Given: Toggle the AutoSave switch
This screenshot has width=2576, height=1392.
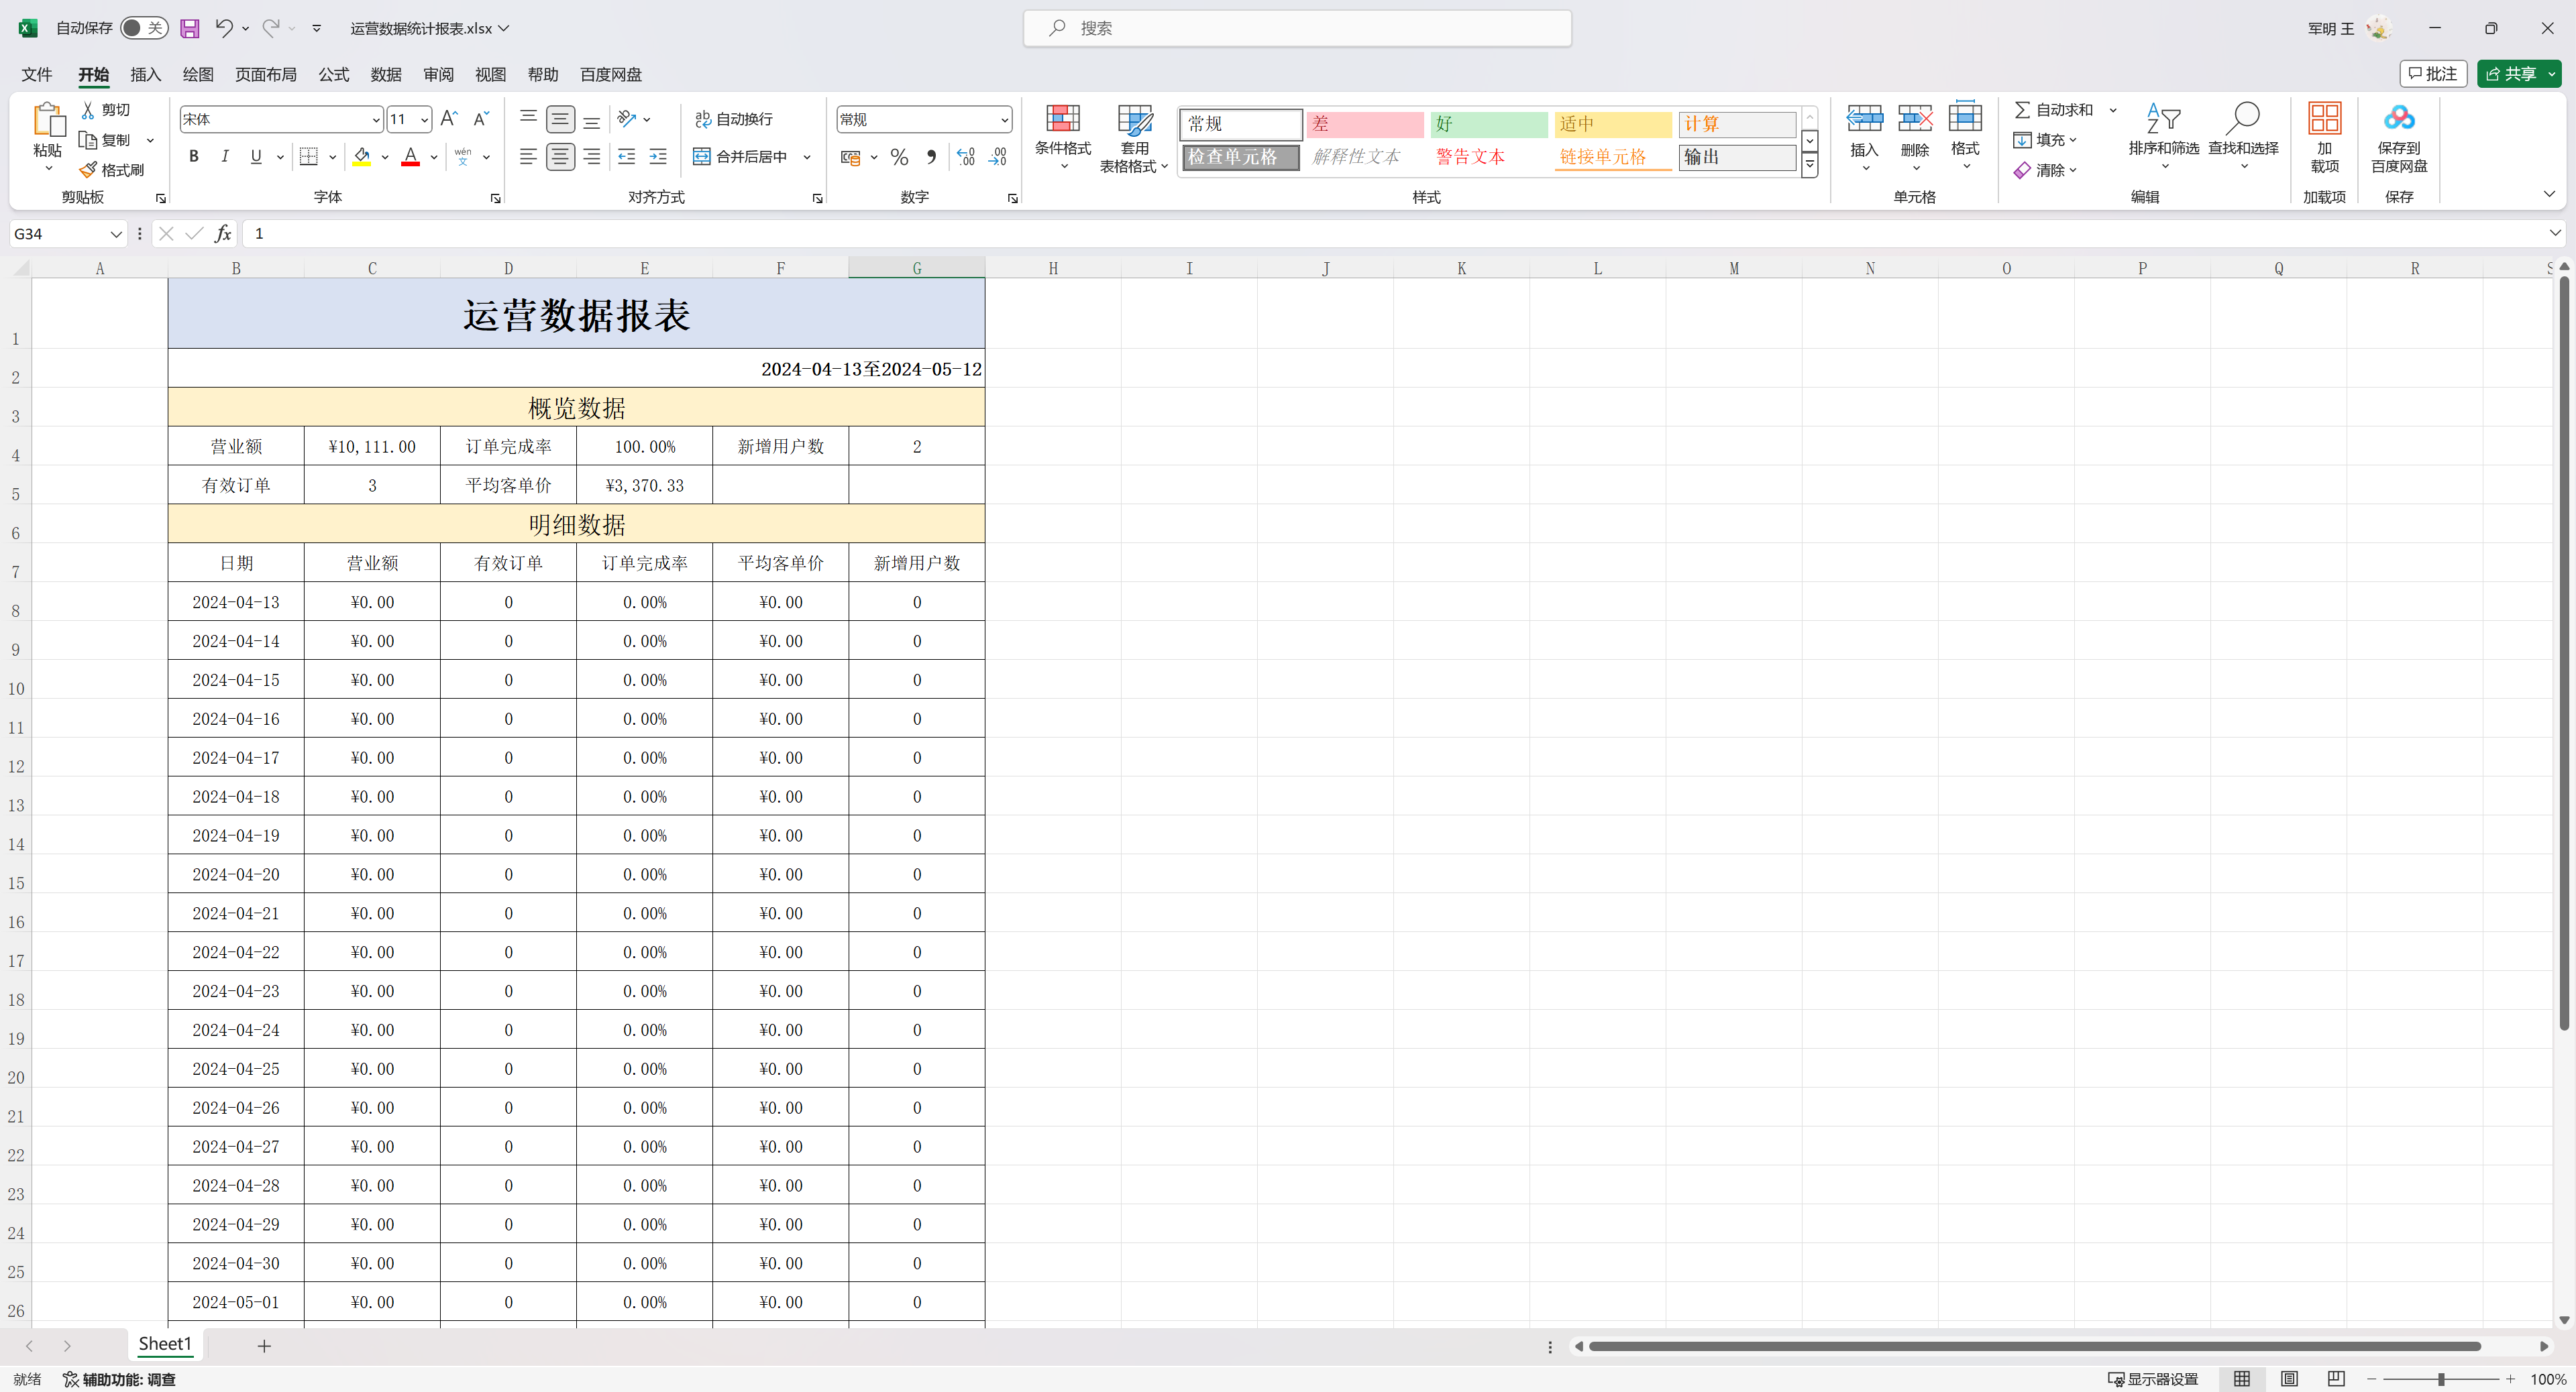Looking at the screenshot, I should (x=143, y=28).
